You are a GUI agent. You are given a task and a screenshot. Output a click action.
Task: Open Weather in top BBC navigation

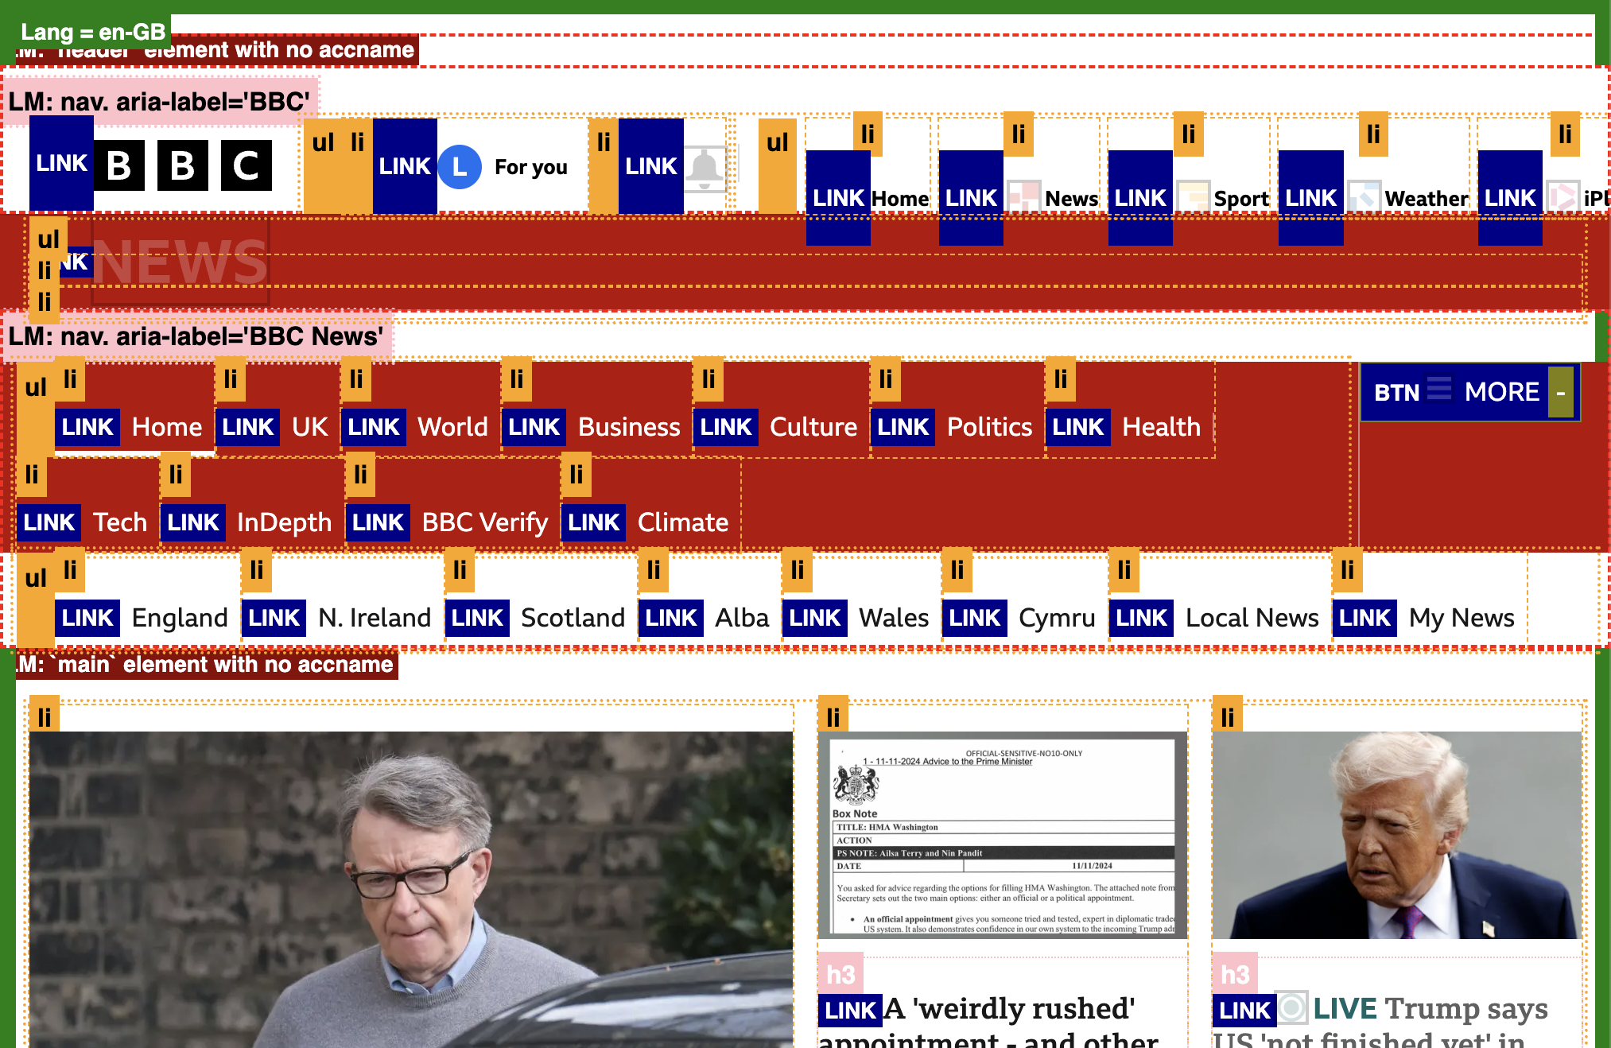[1427, 199]
